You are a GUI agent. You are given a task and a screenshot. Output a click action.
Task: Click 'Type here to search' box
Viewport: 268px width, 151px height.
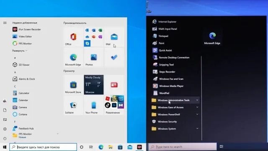point(183,147)
